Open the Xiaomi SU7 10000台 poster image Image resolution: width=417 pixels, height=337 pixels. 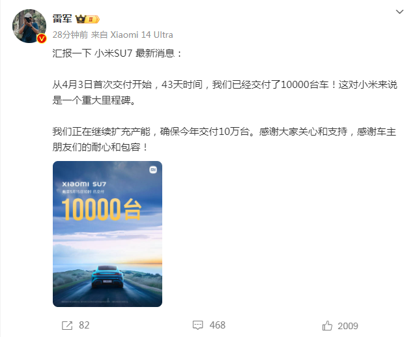coord(108,234)
